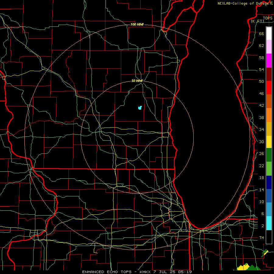Click the "54" legend value
Viewport: 274px width, 274px height.
(x=262, y=69)
